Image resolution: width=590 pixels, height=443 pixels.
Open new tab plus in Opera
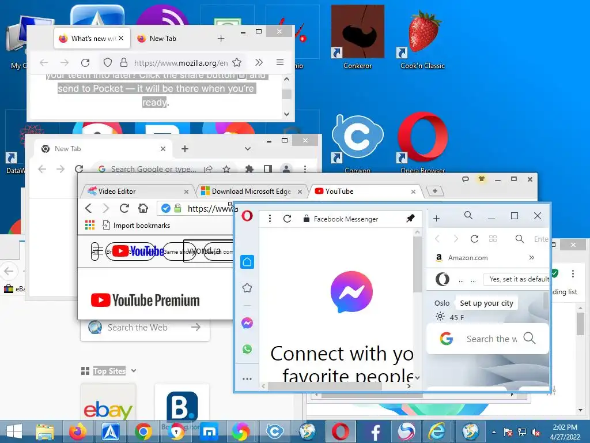[x=437, y=218]
